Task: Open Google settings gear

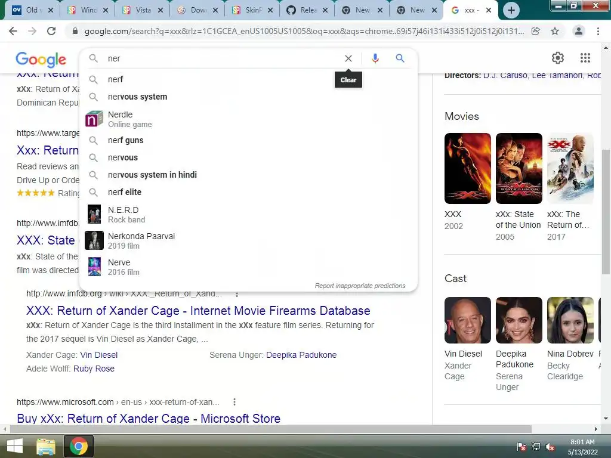Action: [558, 58]
